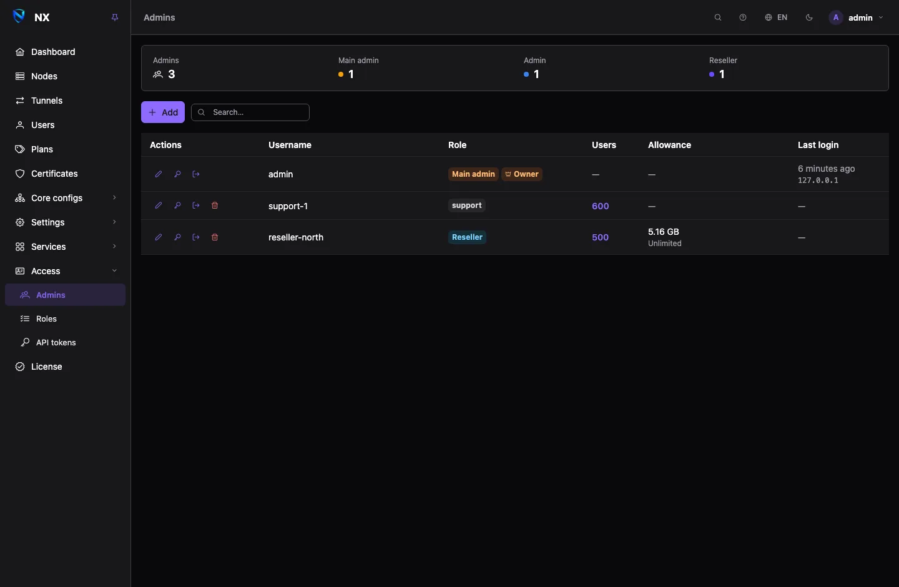Select Admins under Access
Image resolution: width=899 pixels, height=587 pixels.
click(65, 295)
